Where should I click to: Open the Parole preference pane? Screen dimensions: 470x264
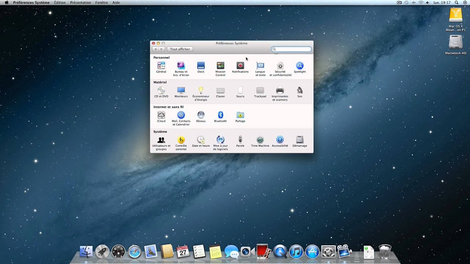point(240,142)
